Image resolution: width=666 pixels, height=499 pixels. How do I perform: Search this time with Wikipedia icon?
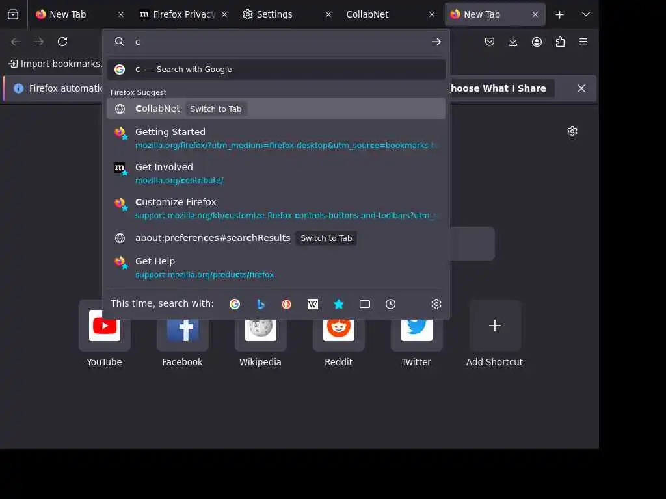[x=313, y=304]
